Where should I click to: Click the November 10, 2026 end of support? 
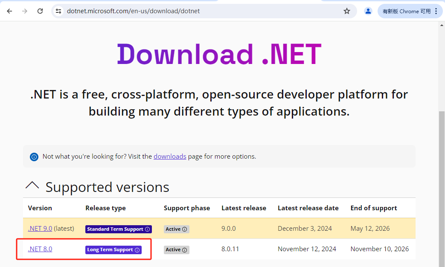(380, 249)
